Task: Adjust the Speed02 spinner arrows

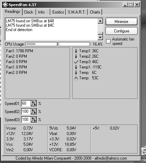Action: coord(34,111)
